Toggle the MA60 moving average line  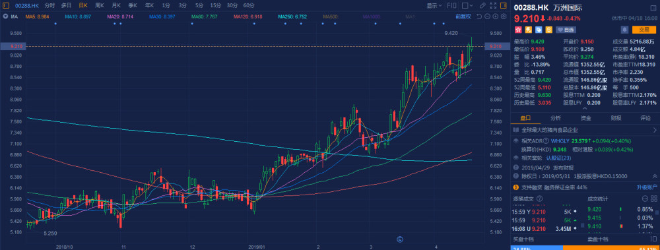coord(205,16)
